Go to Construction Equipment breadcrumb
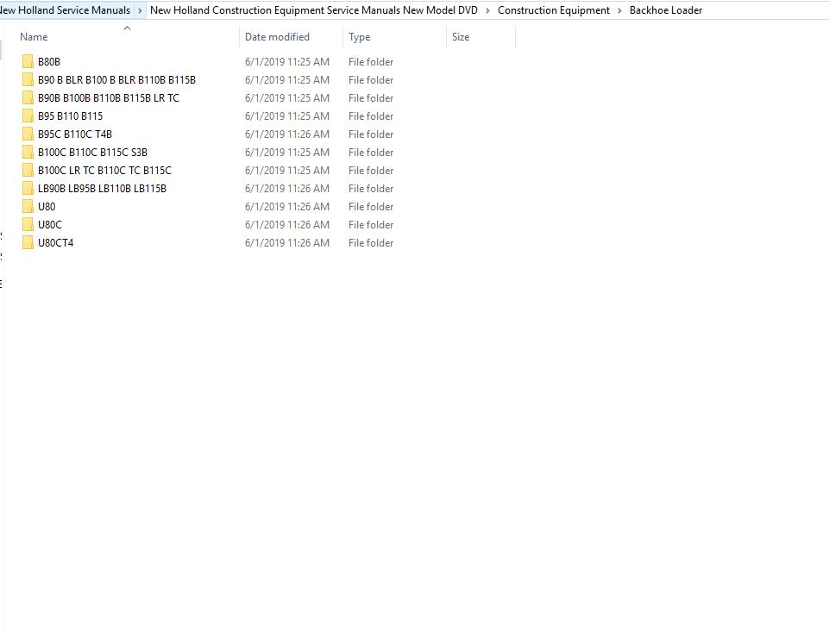This screenshot has height=631, width=829. click(x=554, y=10)
